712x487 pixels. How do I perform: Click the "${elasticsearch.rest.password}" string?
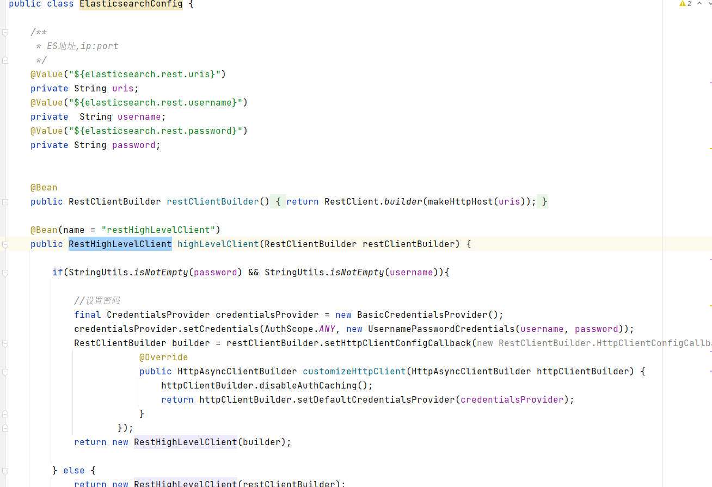click(x=155, y=131)
